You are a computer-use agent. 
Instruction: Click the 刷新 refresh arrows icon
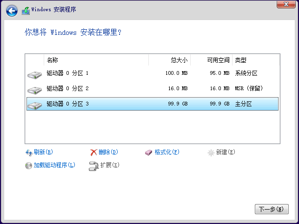(x=29, y=152)
